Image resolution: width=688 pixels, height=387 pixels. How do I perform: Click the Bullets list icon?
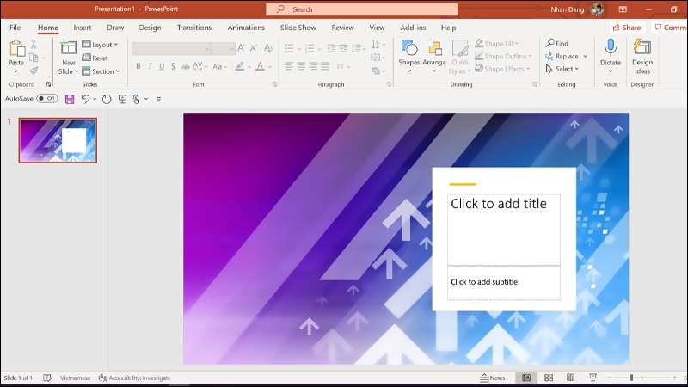[x=289, y=48]
